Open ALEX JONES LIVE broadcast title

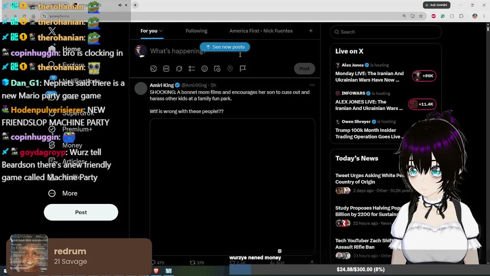pos(369,105)
